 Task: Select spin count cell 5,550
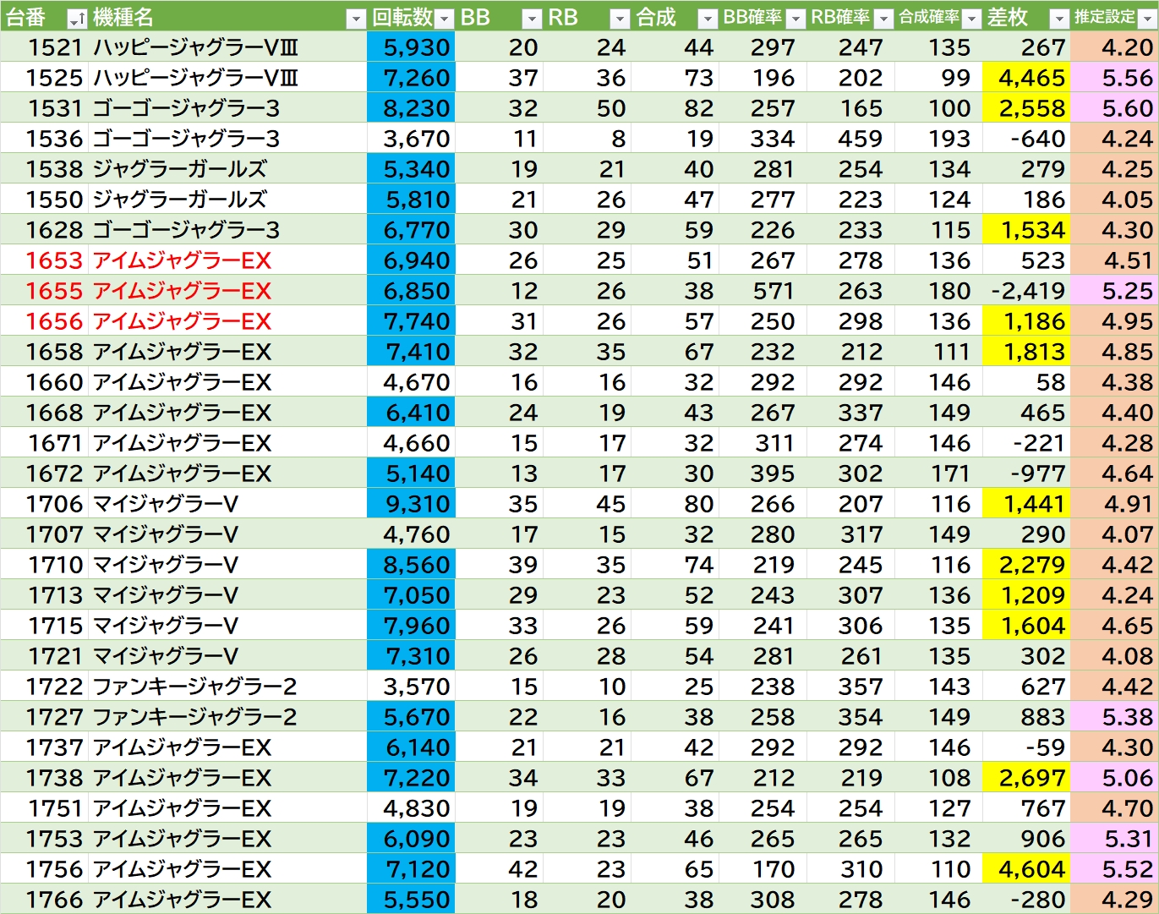click(x=411, y=900)
